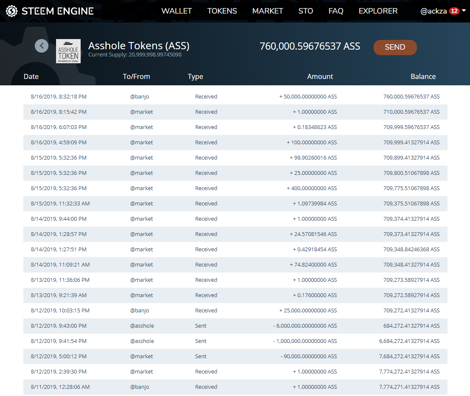Click the Current Supply value text
The width and height of the screenshot is (470, 396).
pos(135,54)
